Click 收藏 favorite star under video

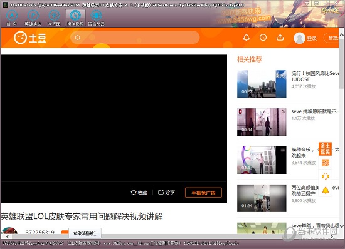pos(139,193)
